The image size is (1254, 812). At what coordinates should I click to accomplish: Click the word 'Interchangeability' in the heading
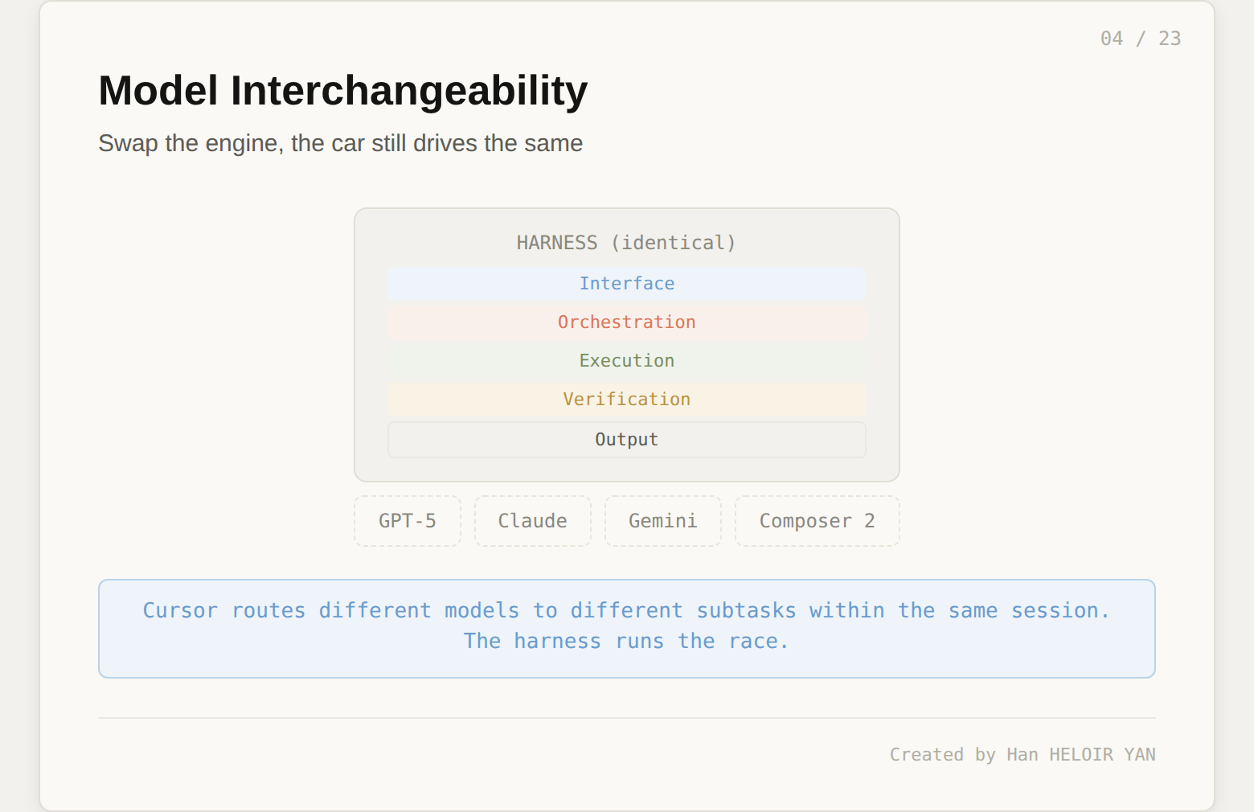tap(409, 91)
